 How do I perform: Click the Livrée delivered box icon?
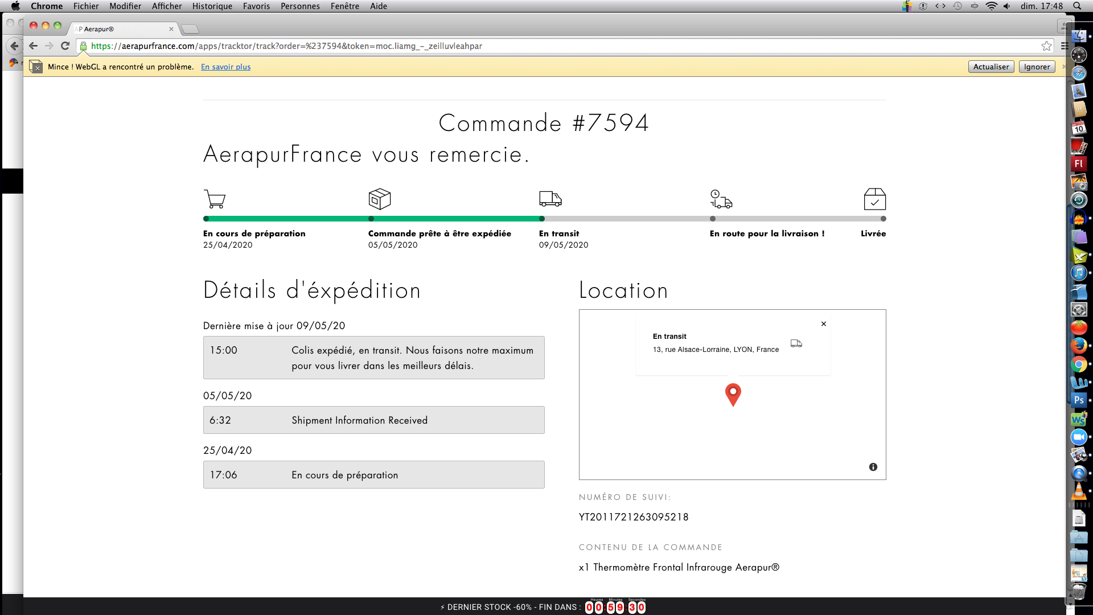pos(875,199)
